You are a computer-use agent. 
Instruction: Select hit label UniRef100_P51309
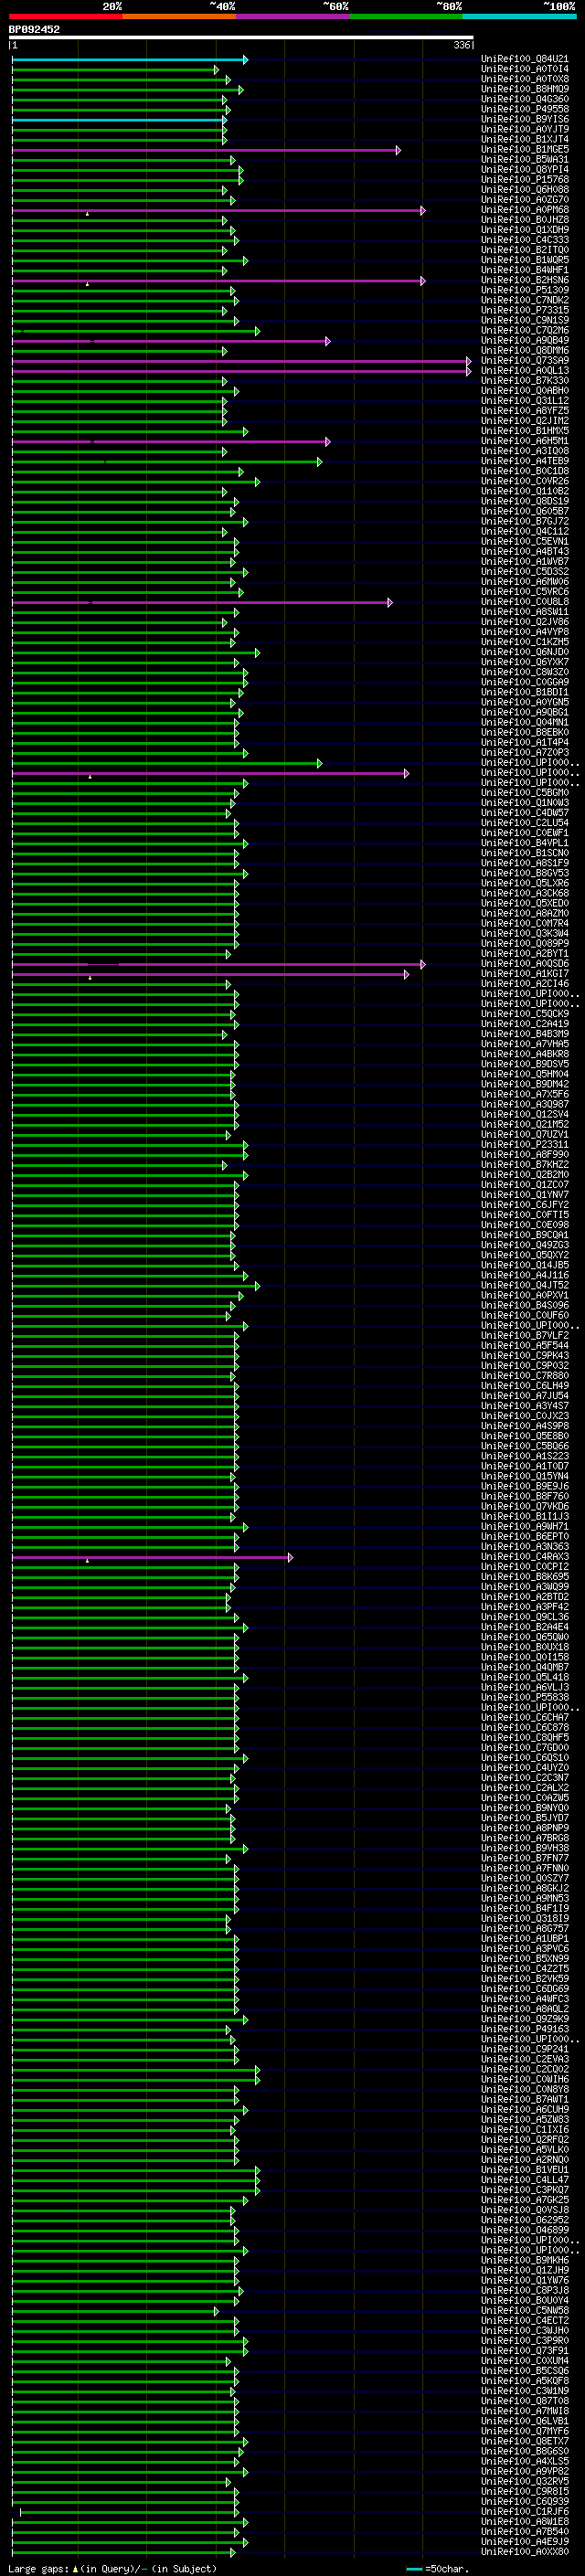click(x=524, y=290)
